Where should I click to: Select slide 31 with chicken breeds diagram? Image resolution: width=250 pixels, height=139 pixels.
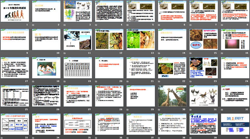click(x=204, y=96)
